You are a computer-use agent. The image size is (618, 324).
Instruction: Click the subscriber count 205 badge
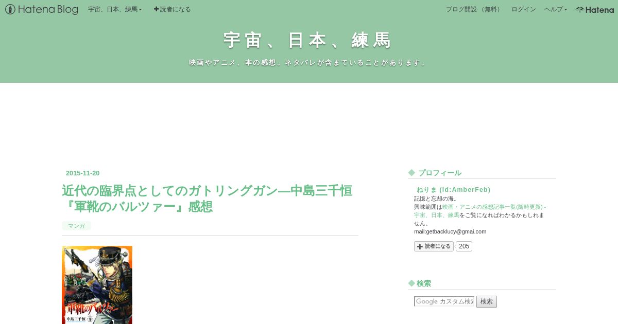(x=464, y=246)
